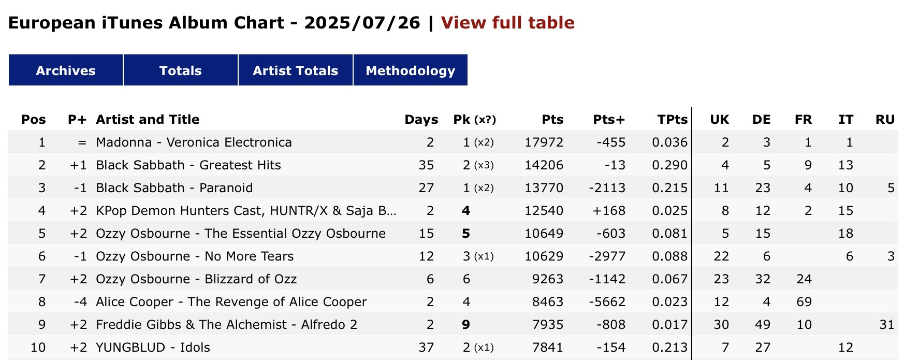The image size is (904, 360).
Task: Click the Pos column header
Action: [34, 120]
